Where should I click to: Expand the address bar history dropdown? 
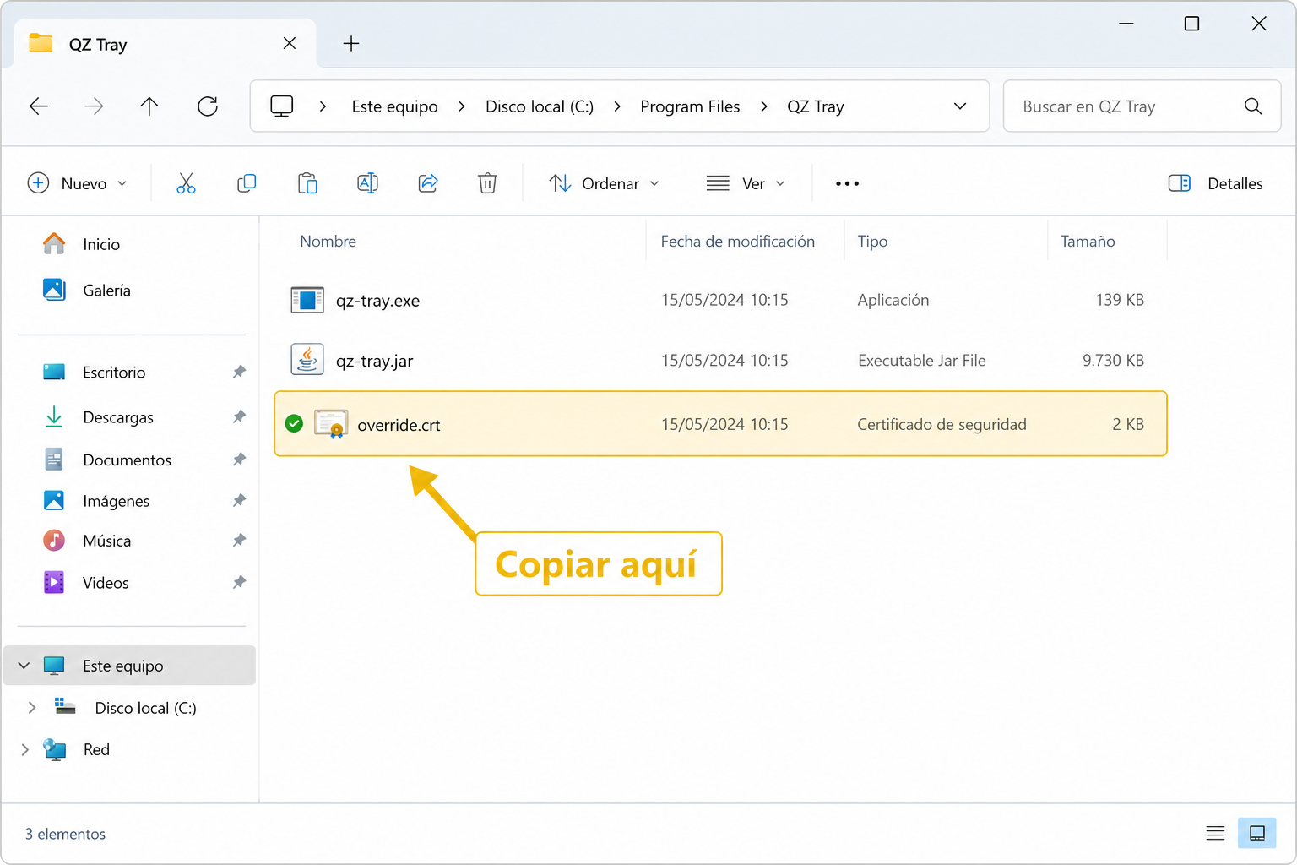960,106
